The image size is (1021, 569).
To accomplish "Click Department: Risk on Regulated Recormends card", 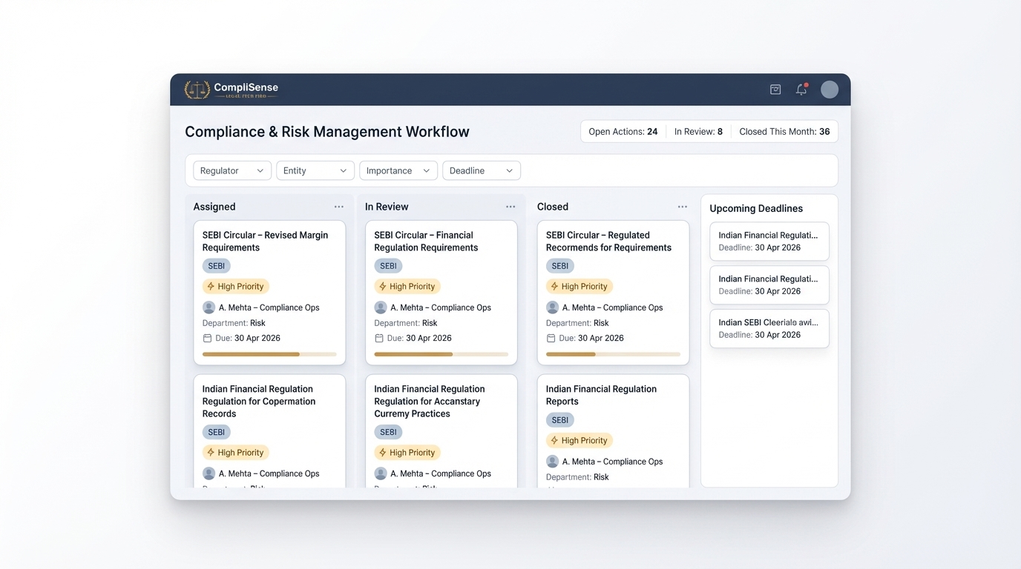I will (x=577, y=323).
